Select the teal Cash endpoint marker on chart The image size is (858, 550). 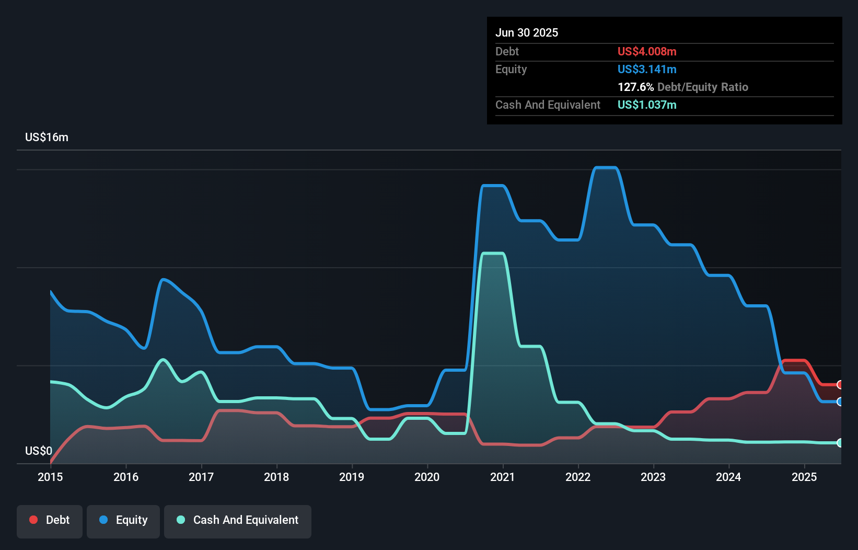pyautogui.click(x=840, y=443)
